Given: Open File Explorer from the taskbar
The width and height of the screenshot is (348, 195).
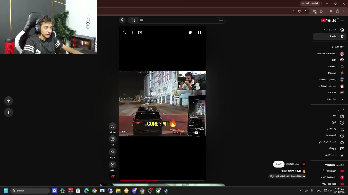Looking at the screenshot, I should [x=118, y=191].
